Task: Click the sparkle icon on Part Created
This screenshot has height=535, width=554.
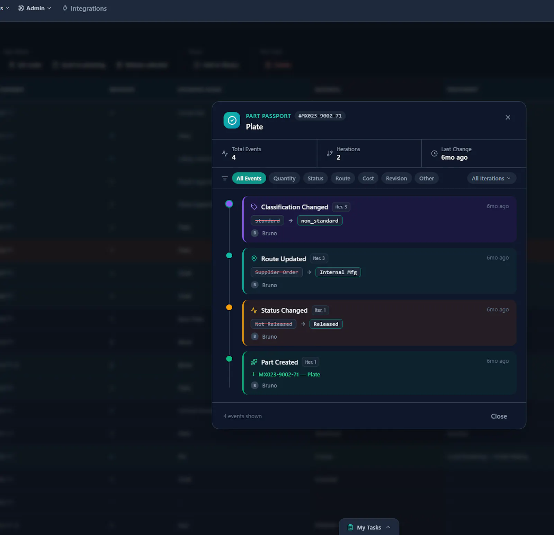Action: [254, 362]
